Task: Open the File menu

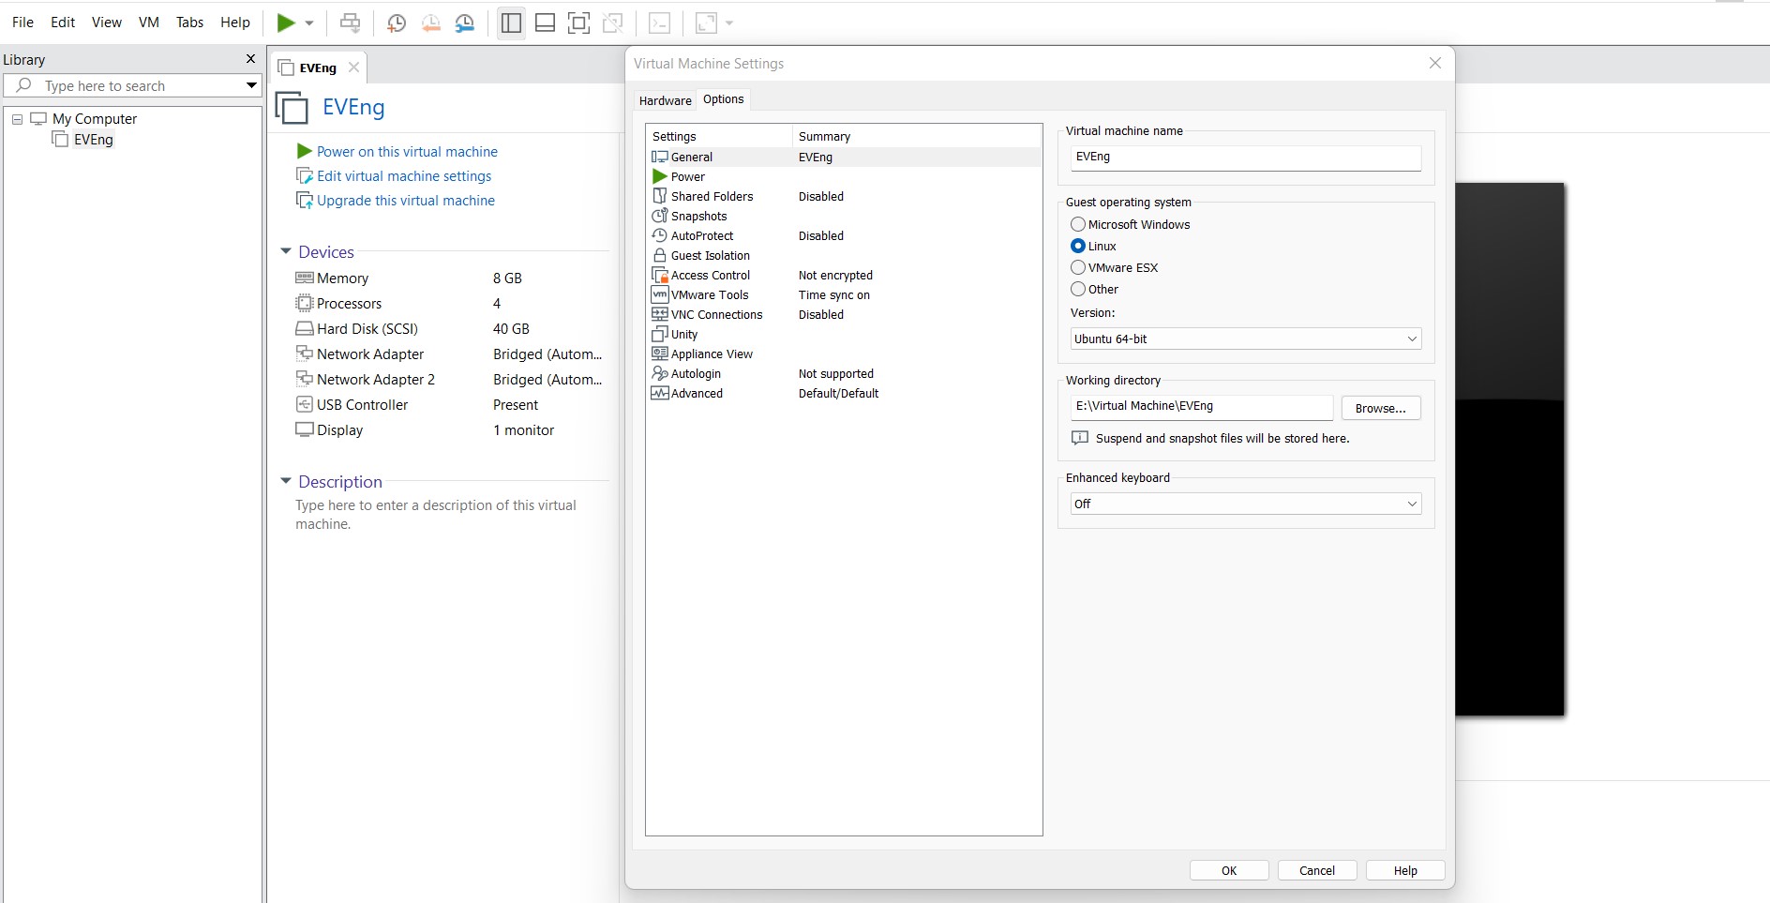Action: 22,22
